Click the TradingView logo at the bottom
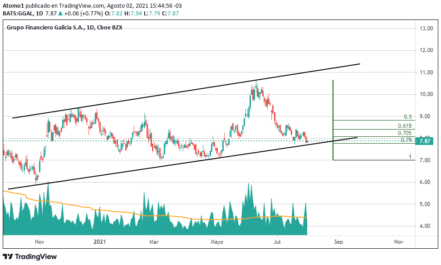Image resolution: width=441 pixels, height=265 pixels. [x=30, y=256]
